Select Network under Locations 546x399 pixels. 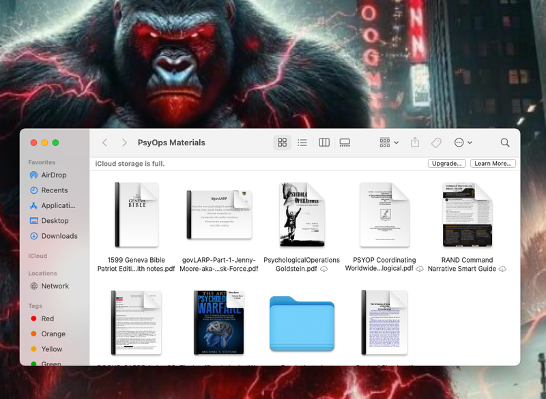pyautogui.click(x=55, y=286)
